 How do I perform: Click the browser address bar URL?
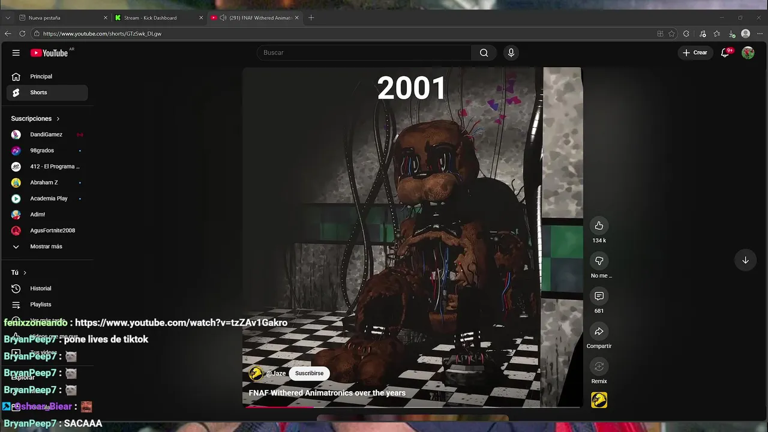[x=102, y=34]
